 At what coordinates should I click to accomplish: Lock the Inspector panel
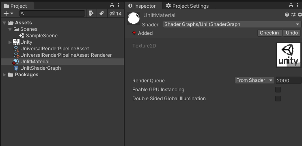click(x=291, y=5)
